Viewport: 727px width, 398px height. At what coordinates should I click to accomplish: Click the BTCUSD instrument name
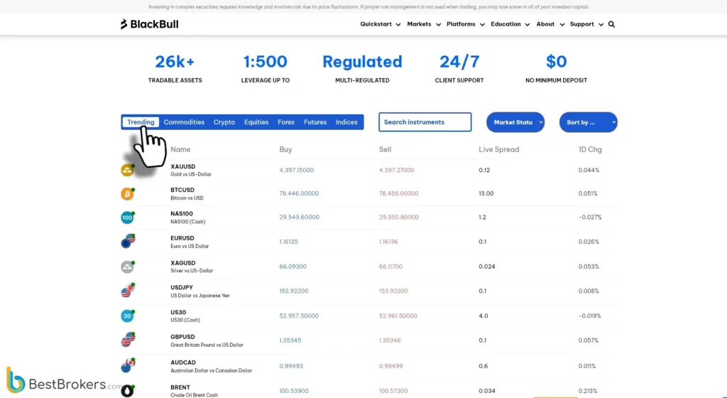coord(182,190)
